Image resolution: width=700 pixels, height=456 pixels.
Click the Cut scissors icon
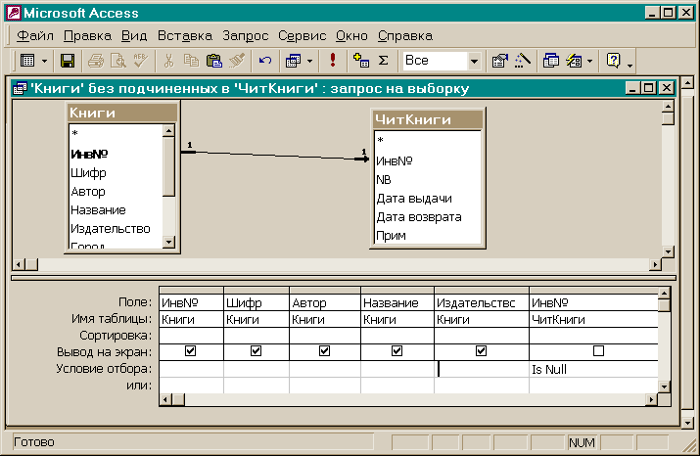click(168, 61)
